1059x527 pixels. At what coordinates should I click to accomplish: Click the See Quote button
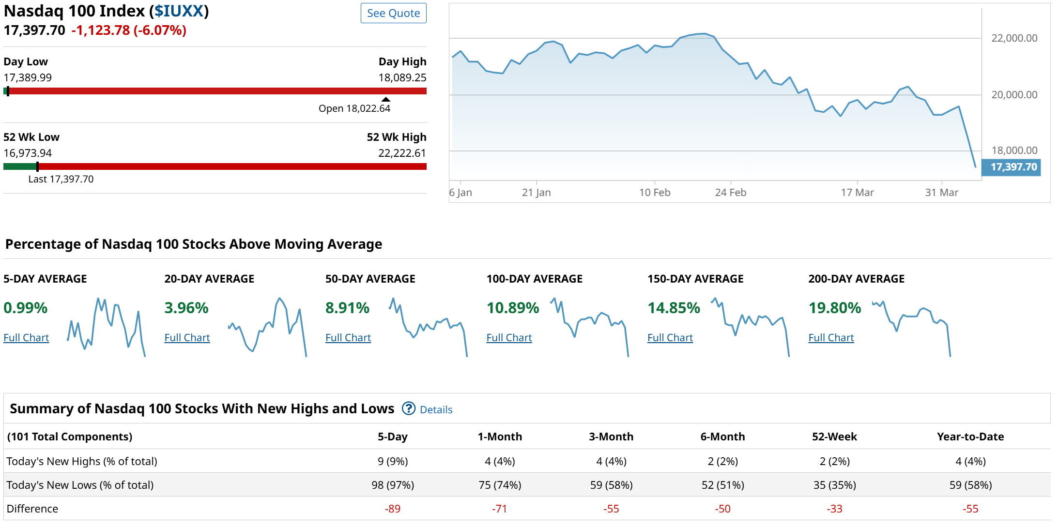[393, 13]
